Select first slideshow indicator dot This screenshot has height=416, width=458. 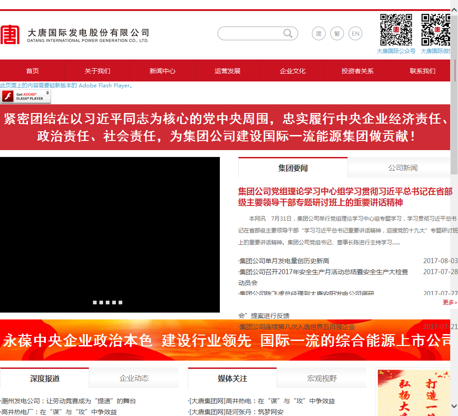coord(95,303)
